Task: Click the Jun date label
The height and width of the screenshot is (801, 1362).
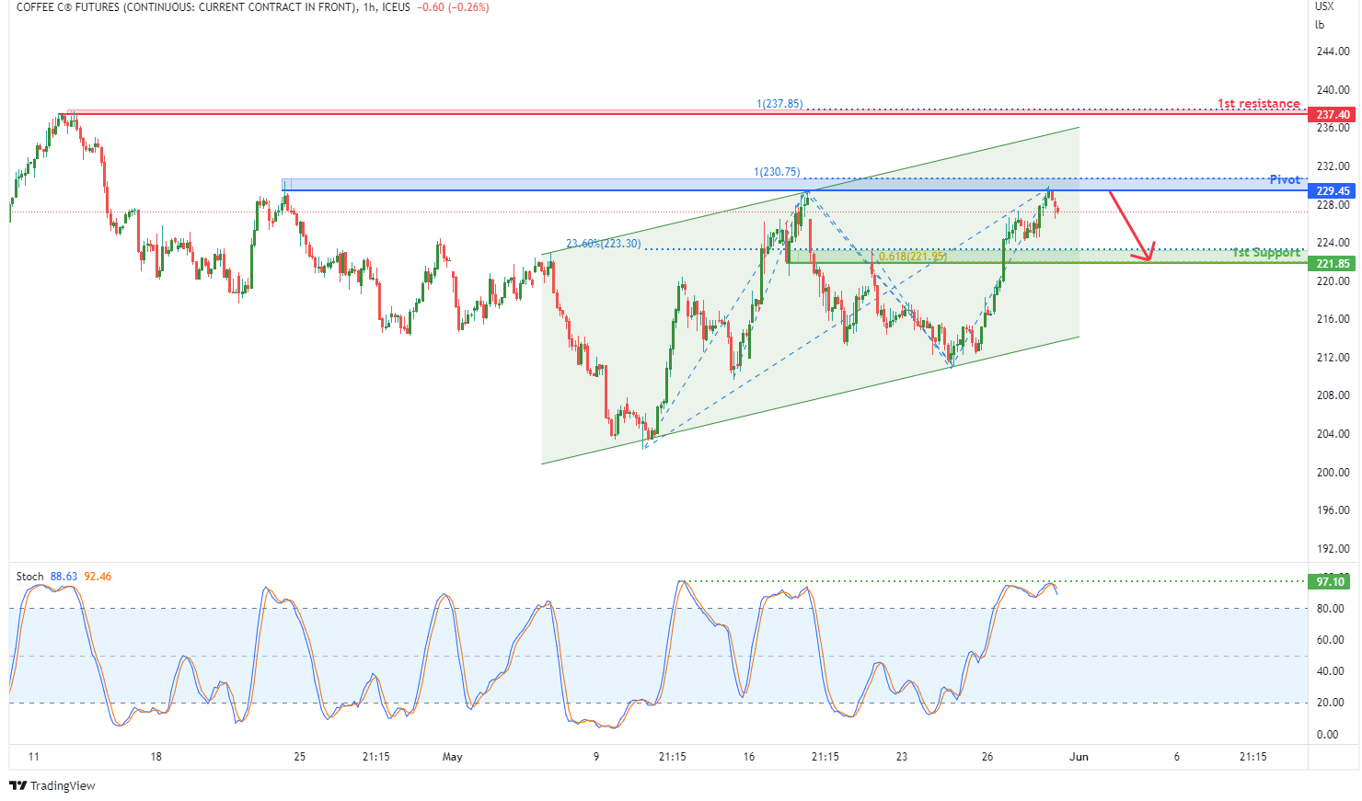Action: (x=1079, y=757)
